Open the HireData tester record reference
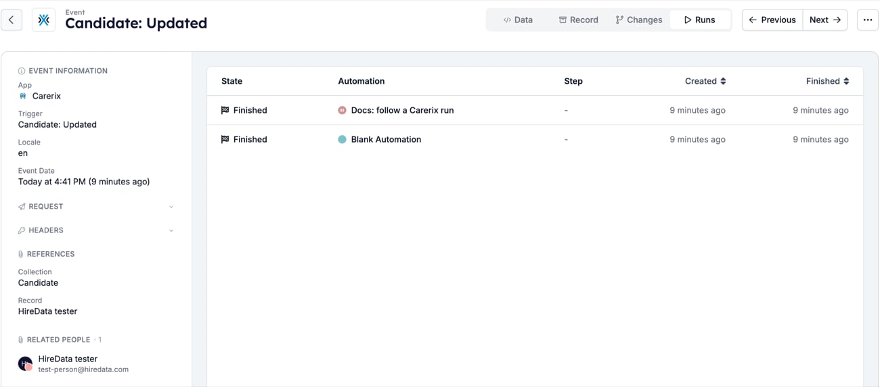 tap(47, 311)
